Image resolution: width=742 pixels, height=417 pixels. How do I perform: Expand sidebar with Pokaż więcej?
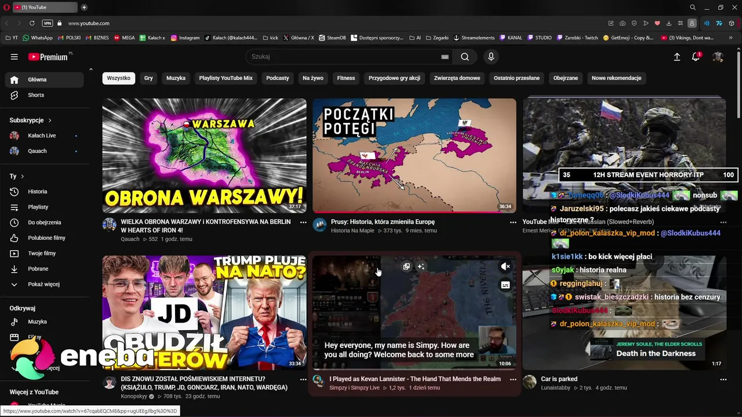[x=44, y=284]
